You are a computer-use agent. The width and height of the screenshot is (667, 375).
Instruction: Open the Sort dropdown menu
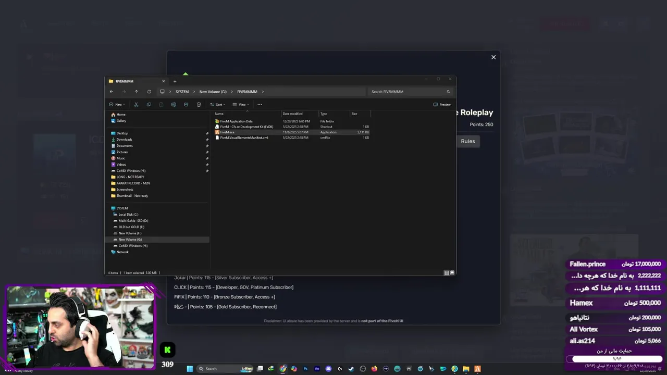(217, 105)
